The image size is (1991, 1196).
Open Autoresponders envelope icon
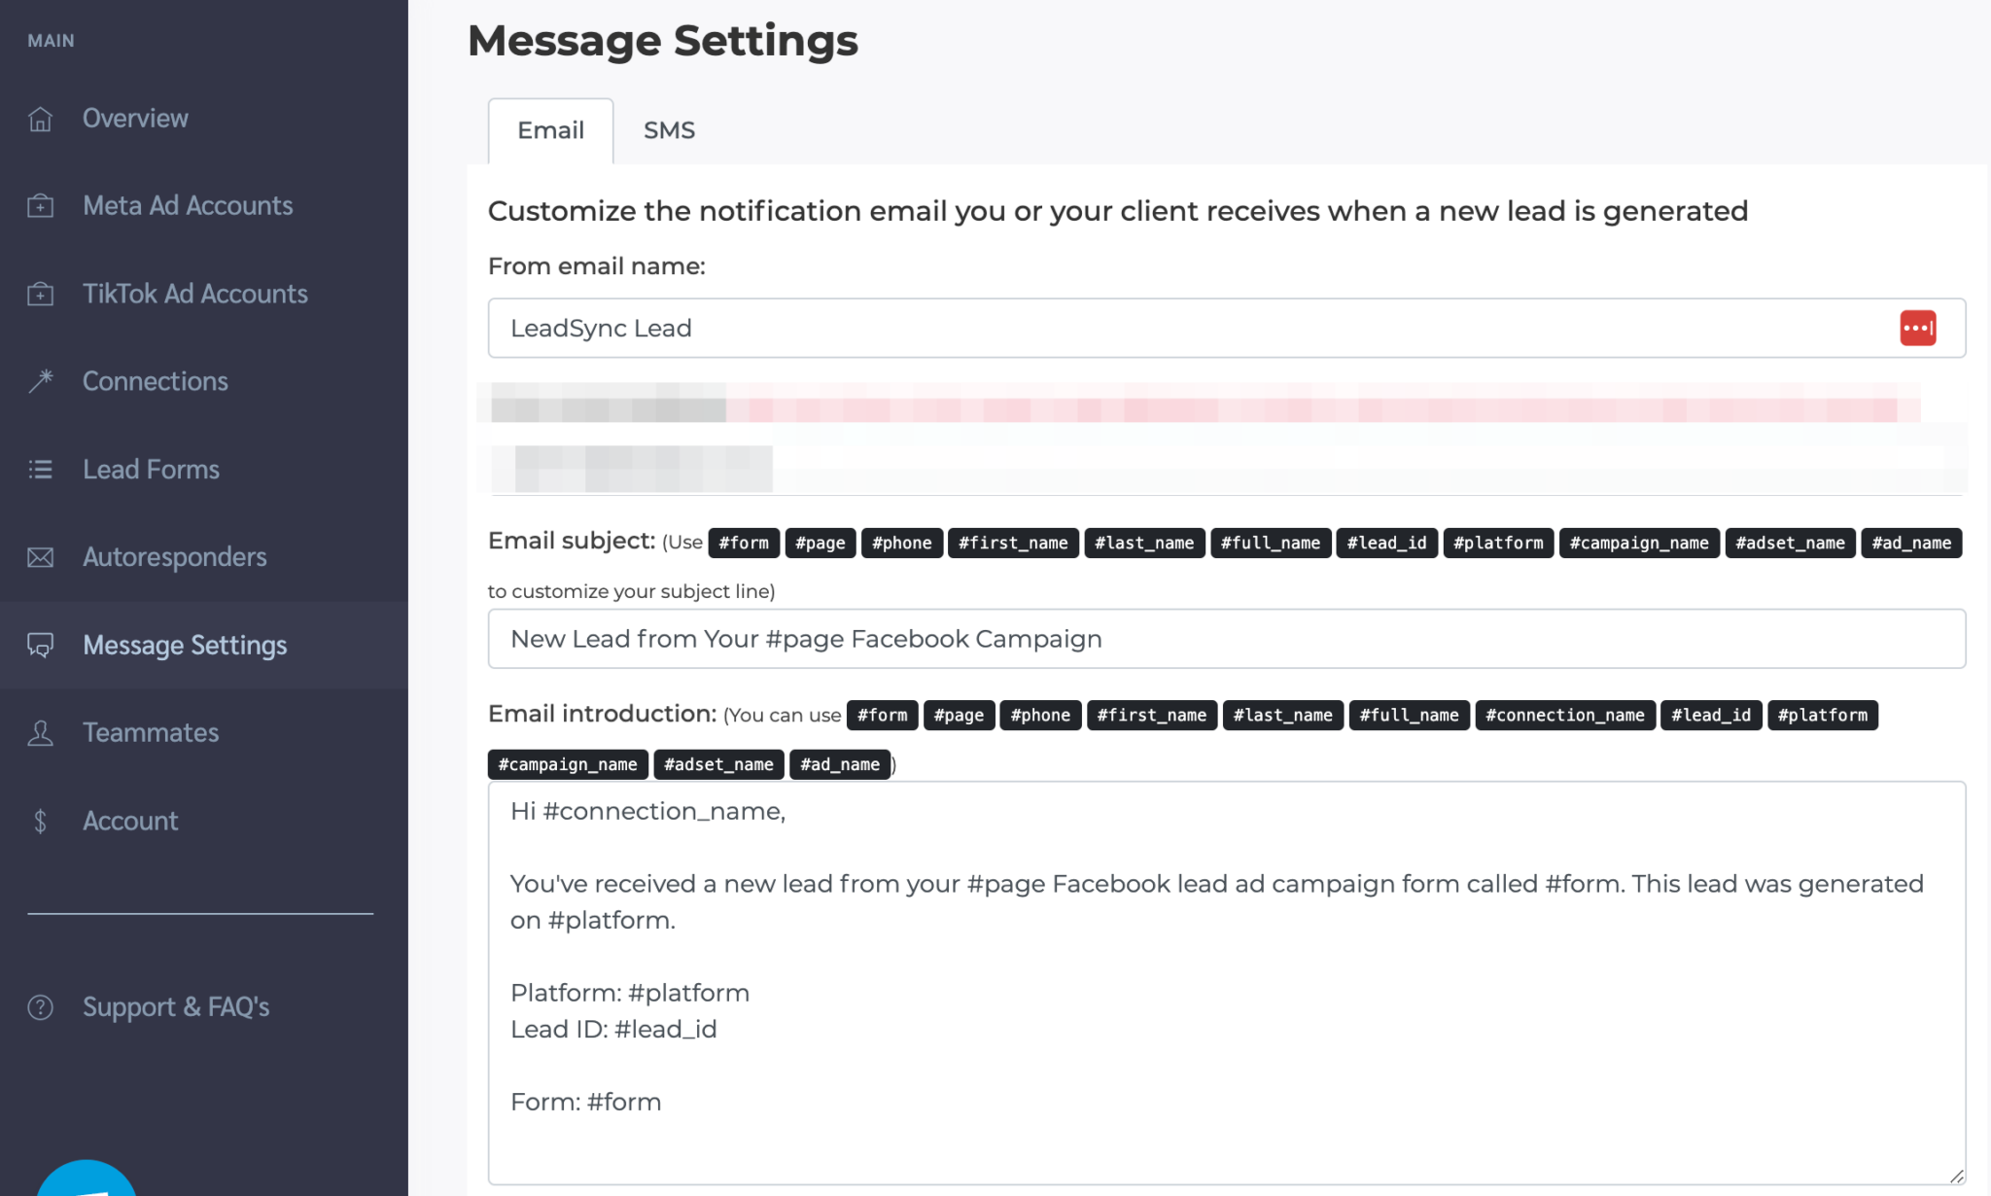point(40,556)
